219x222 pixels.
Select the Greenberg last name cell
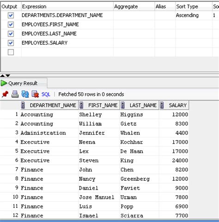pos(140,179)
